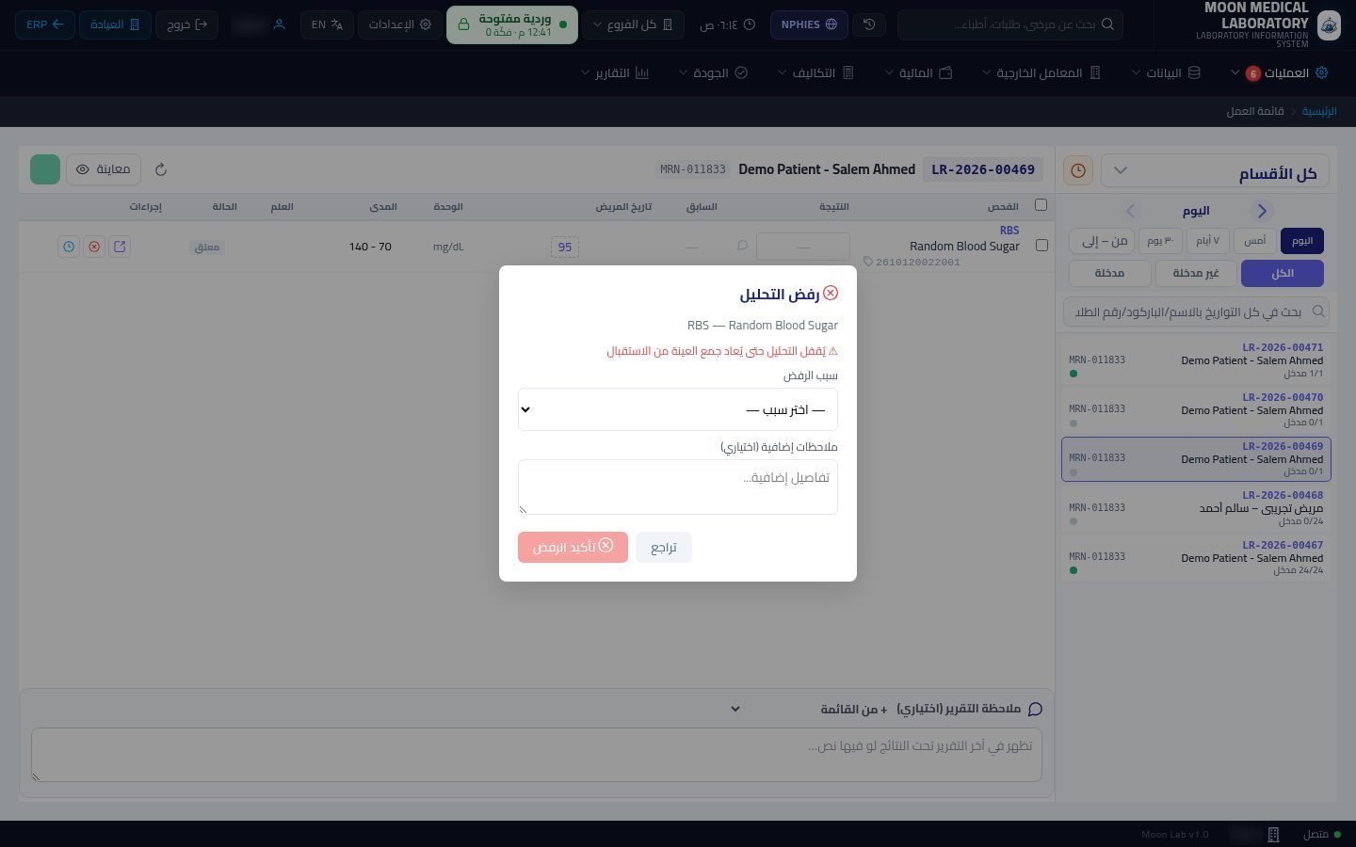Image resolution: width=1356 pixels, height=847 pixels.
Task: Expand the التكاليف costs menu
Action: point(815,72)
